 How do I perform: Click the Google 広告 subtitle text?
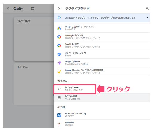coord(70,29)
